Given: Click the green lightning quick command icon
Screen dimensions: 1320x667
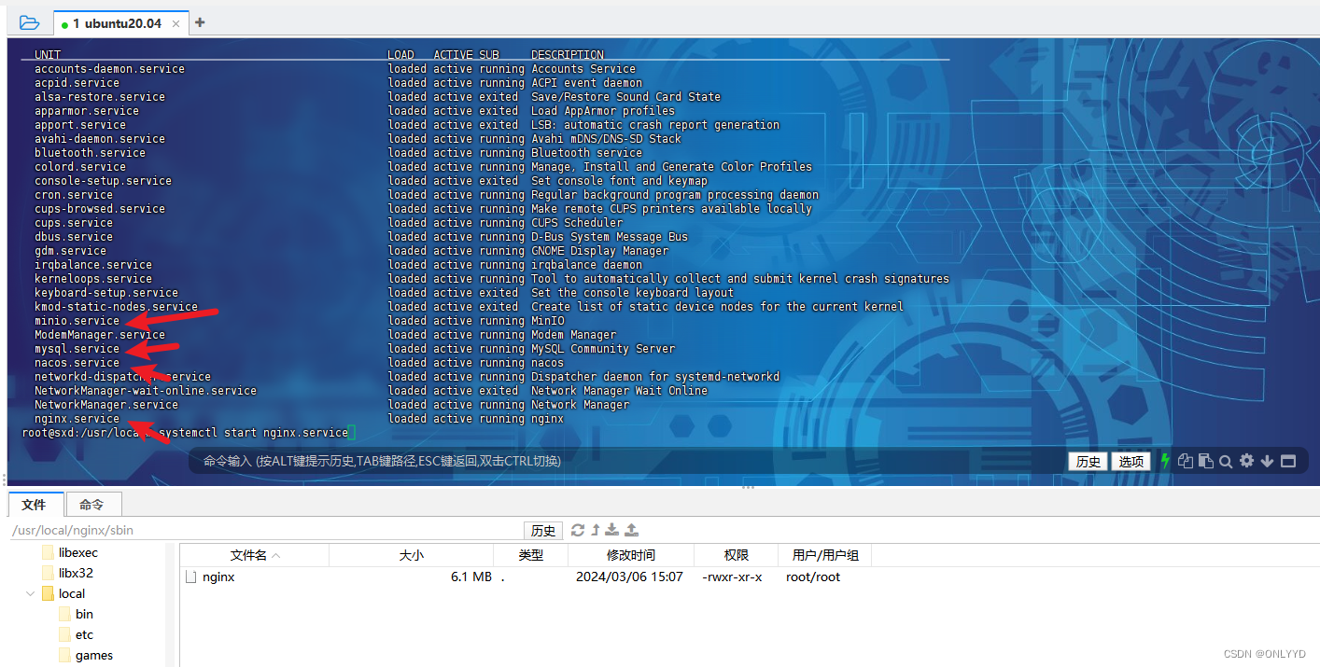Looking at the screenshot, I should click(1165, 461).
